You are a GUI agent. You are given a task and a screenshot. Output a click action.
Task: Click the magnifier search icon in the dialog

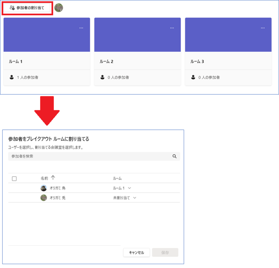click(x=175, y=157)
